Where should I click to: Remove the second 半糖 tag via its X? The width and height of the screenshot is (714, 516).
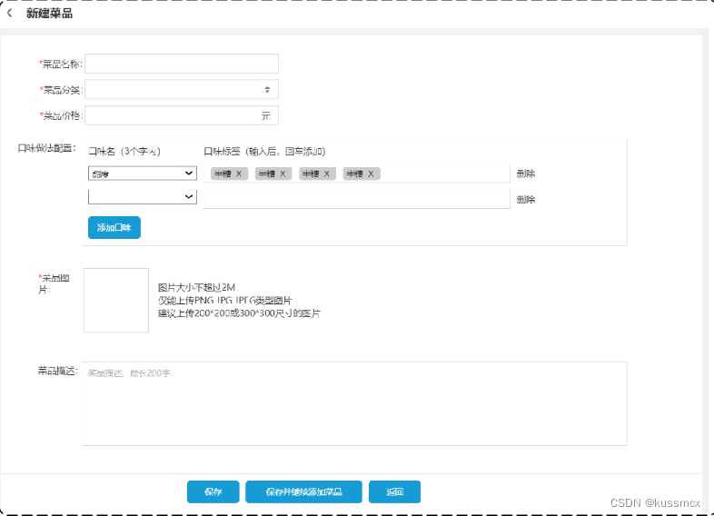(x=283, y=174)
